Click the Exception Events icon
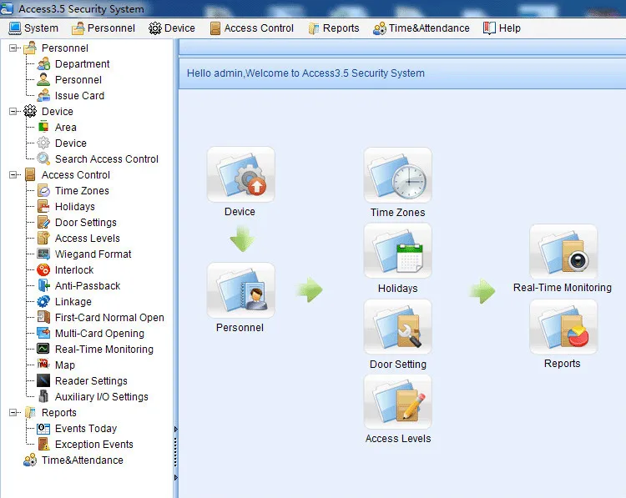Viewport: 626px width, 498px height. coord(43,444)
